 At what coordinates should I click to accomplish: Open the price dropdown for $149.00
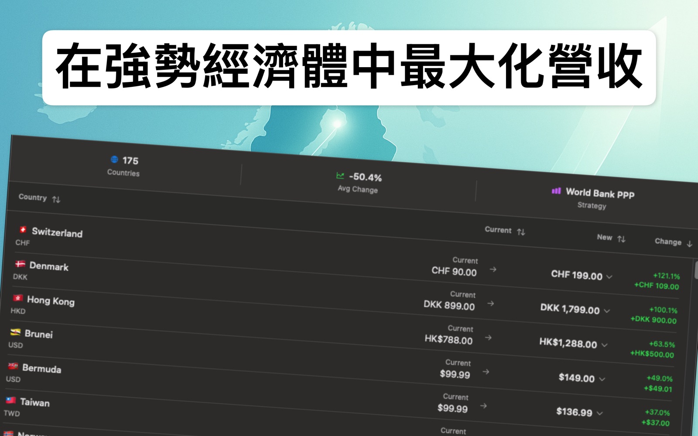pyautogui.click(x=602, y=379)
